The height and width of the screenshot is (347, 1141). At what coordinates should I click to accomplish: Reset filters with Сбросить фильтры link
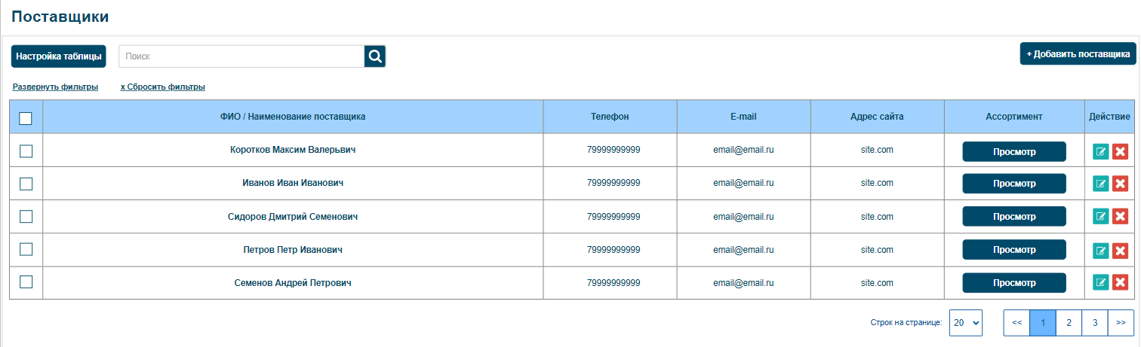(x=163, y=87)
